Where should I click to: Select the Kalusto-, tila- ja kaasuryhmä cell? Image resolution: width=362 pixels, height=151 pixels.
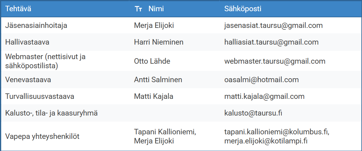point(51,113)
